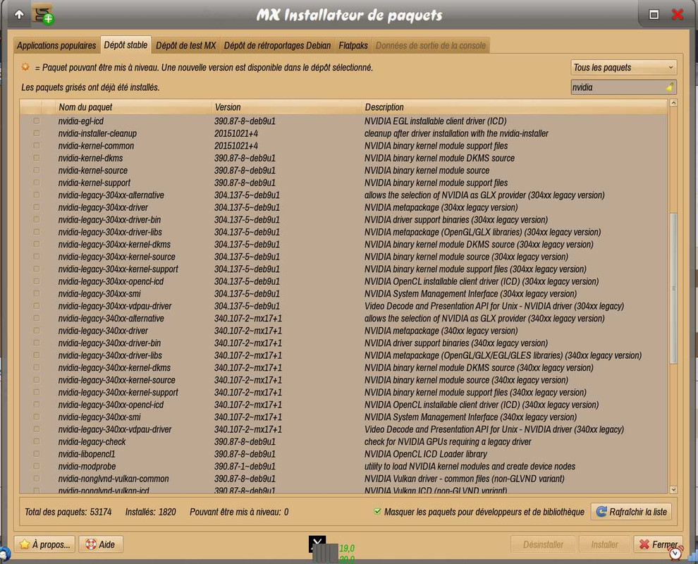Select the nvidia-legacy-304xx-alternative row
Viewport: 698px width, 564px height.
[x=343, y=195]
